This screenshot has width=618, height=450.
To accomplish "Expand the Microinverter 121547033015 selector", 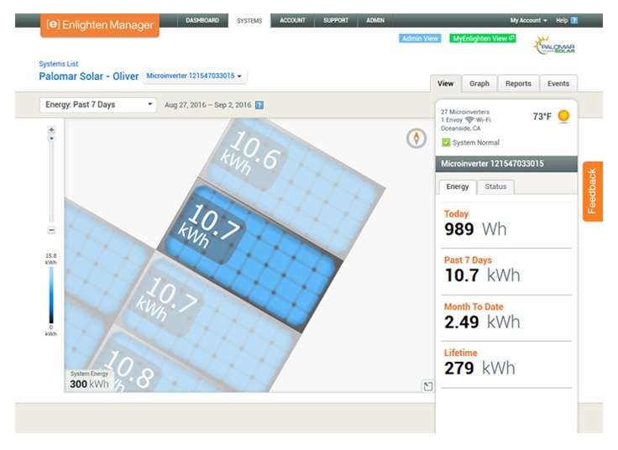I will 195,76.
